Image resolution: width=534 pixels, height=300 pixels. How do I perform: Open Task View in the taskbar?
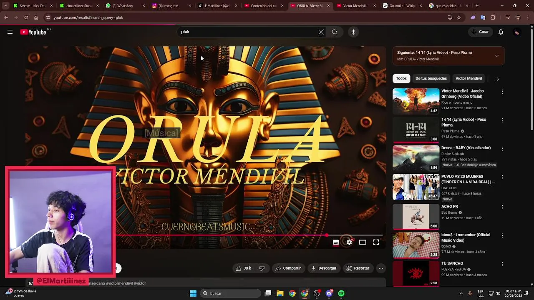click(x=268, y=293)
